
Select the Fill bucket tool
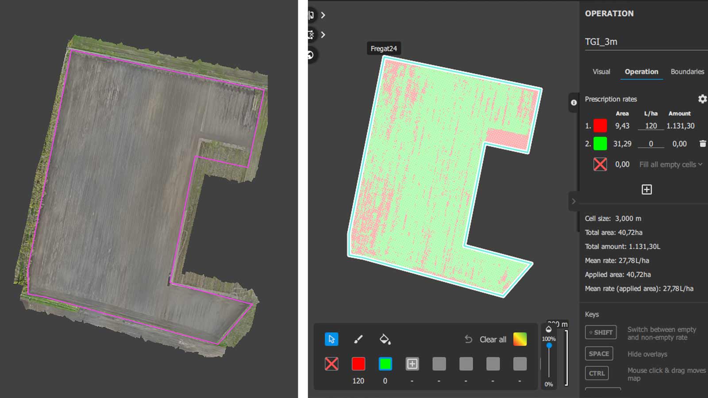(385, 340)
